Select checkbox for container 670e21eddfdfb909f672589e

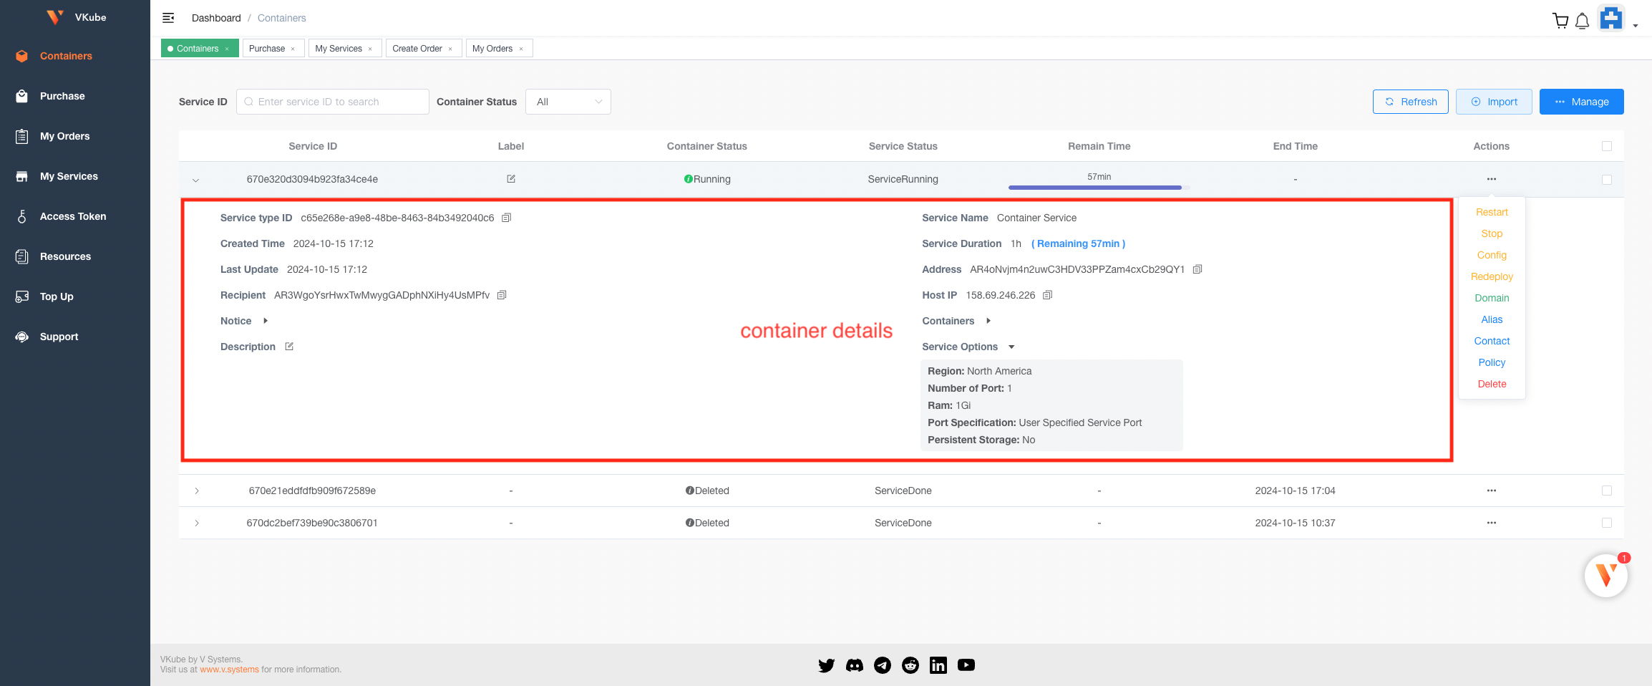tap(1607, 491)
